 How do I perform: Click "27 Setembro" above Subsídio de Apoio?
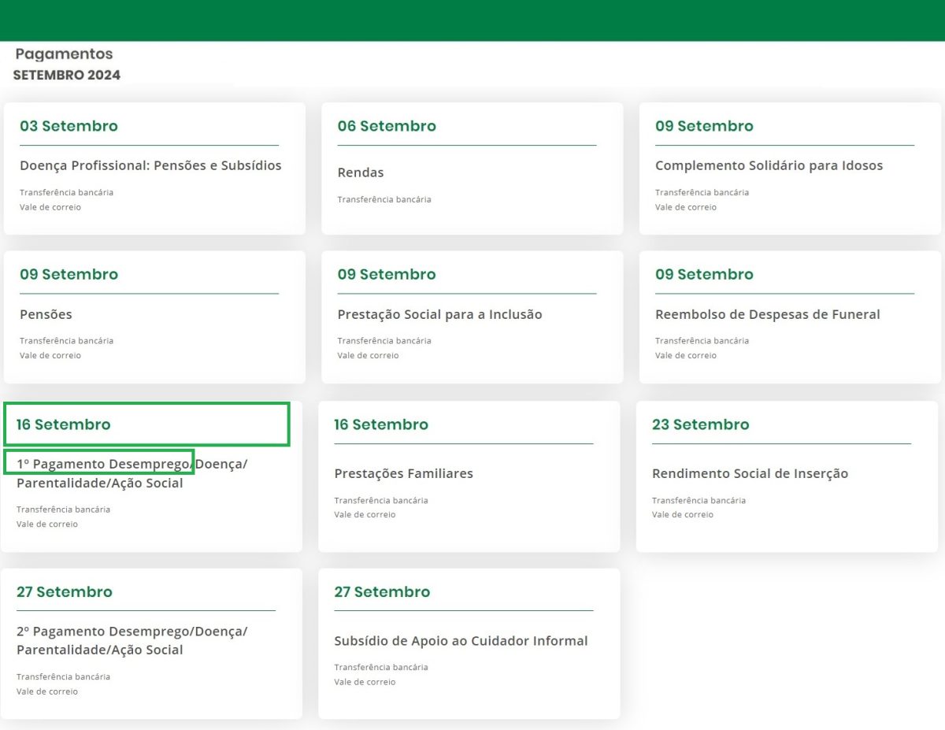[382, 591]
